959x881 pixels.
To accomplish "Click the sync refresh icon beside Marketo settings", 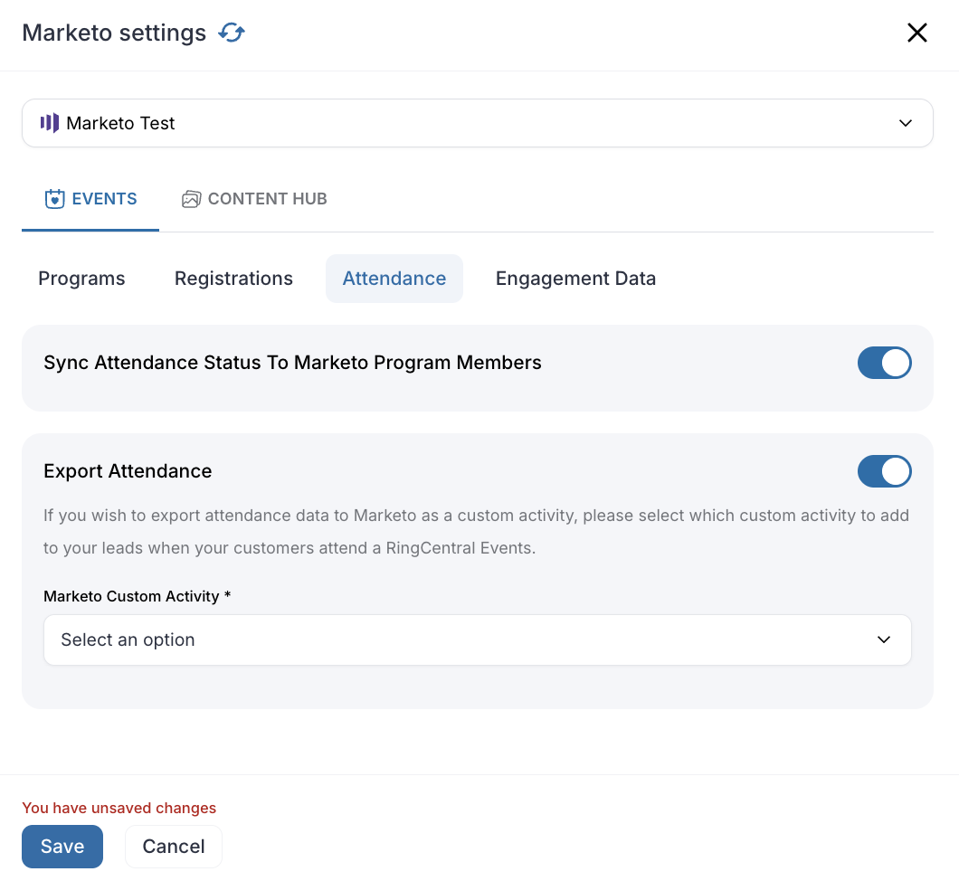I will 232,33.
